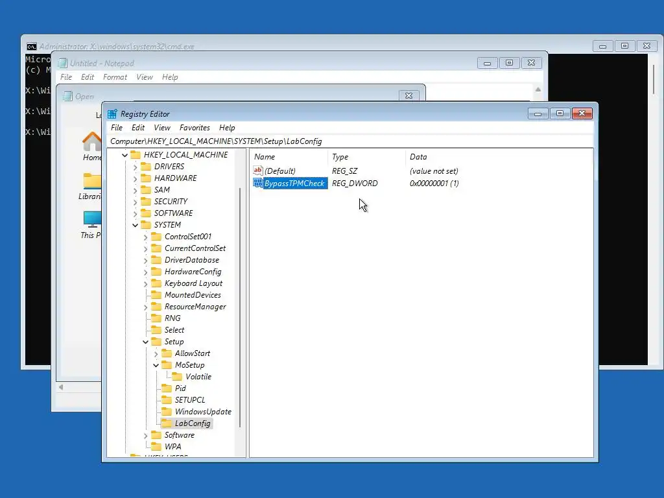Screen dimensions: 664x498
Task: Select the Select key folder icon
Action: [x=156, y=330]
